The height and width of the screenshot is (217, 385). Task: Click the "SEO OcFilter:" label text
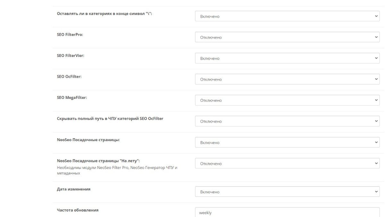(69, 76)
